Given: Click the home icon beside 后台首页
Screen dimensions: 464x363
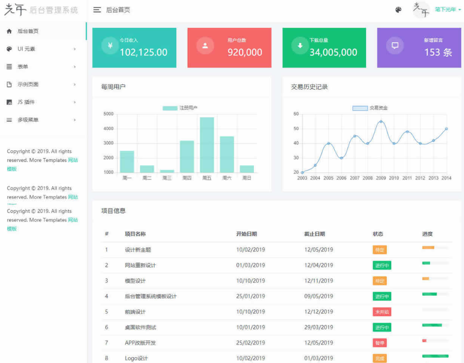Looking at the screenshot, I should [9, 31].
